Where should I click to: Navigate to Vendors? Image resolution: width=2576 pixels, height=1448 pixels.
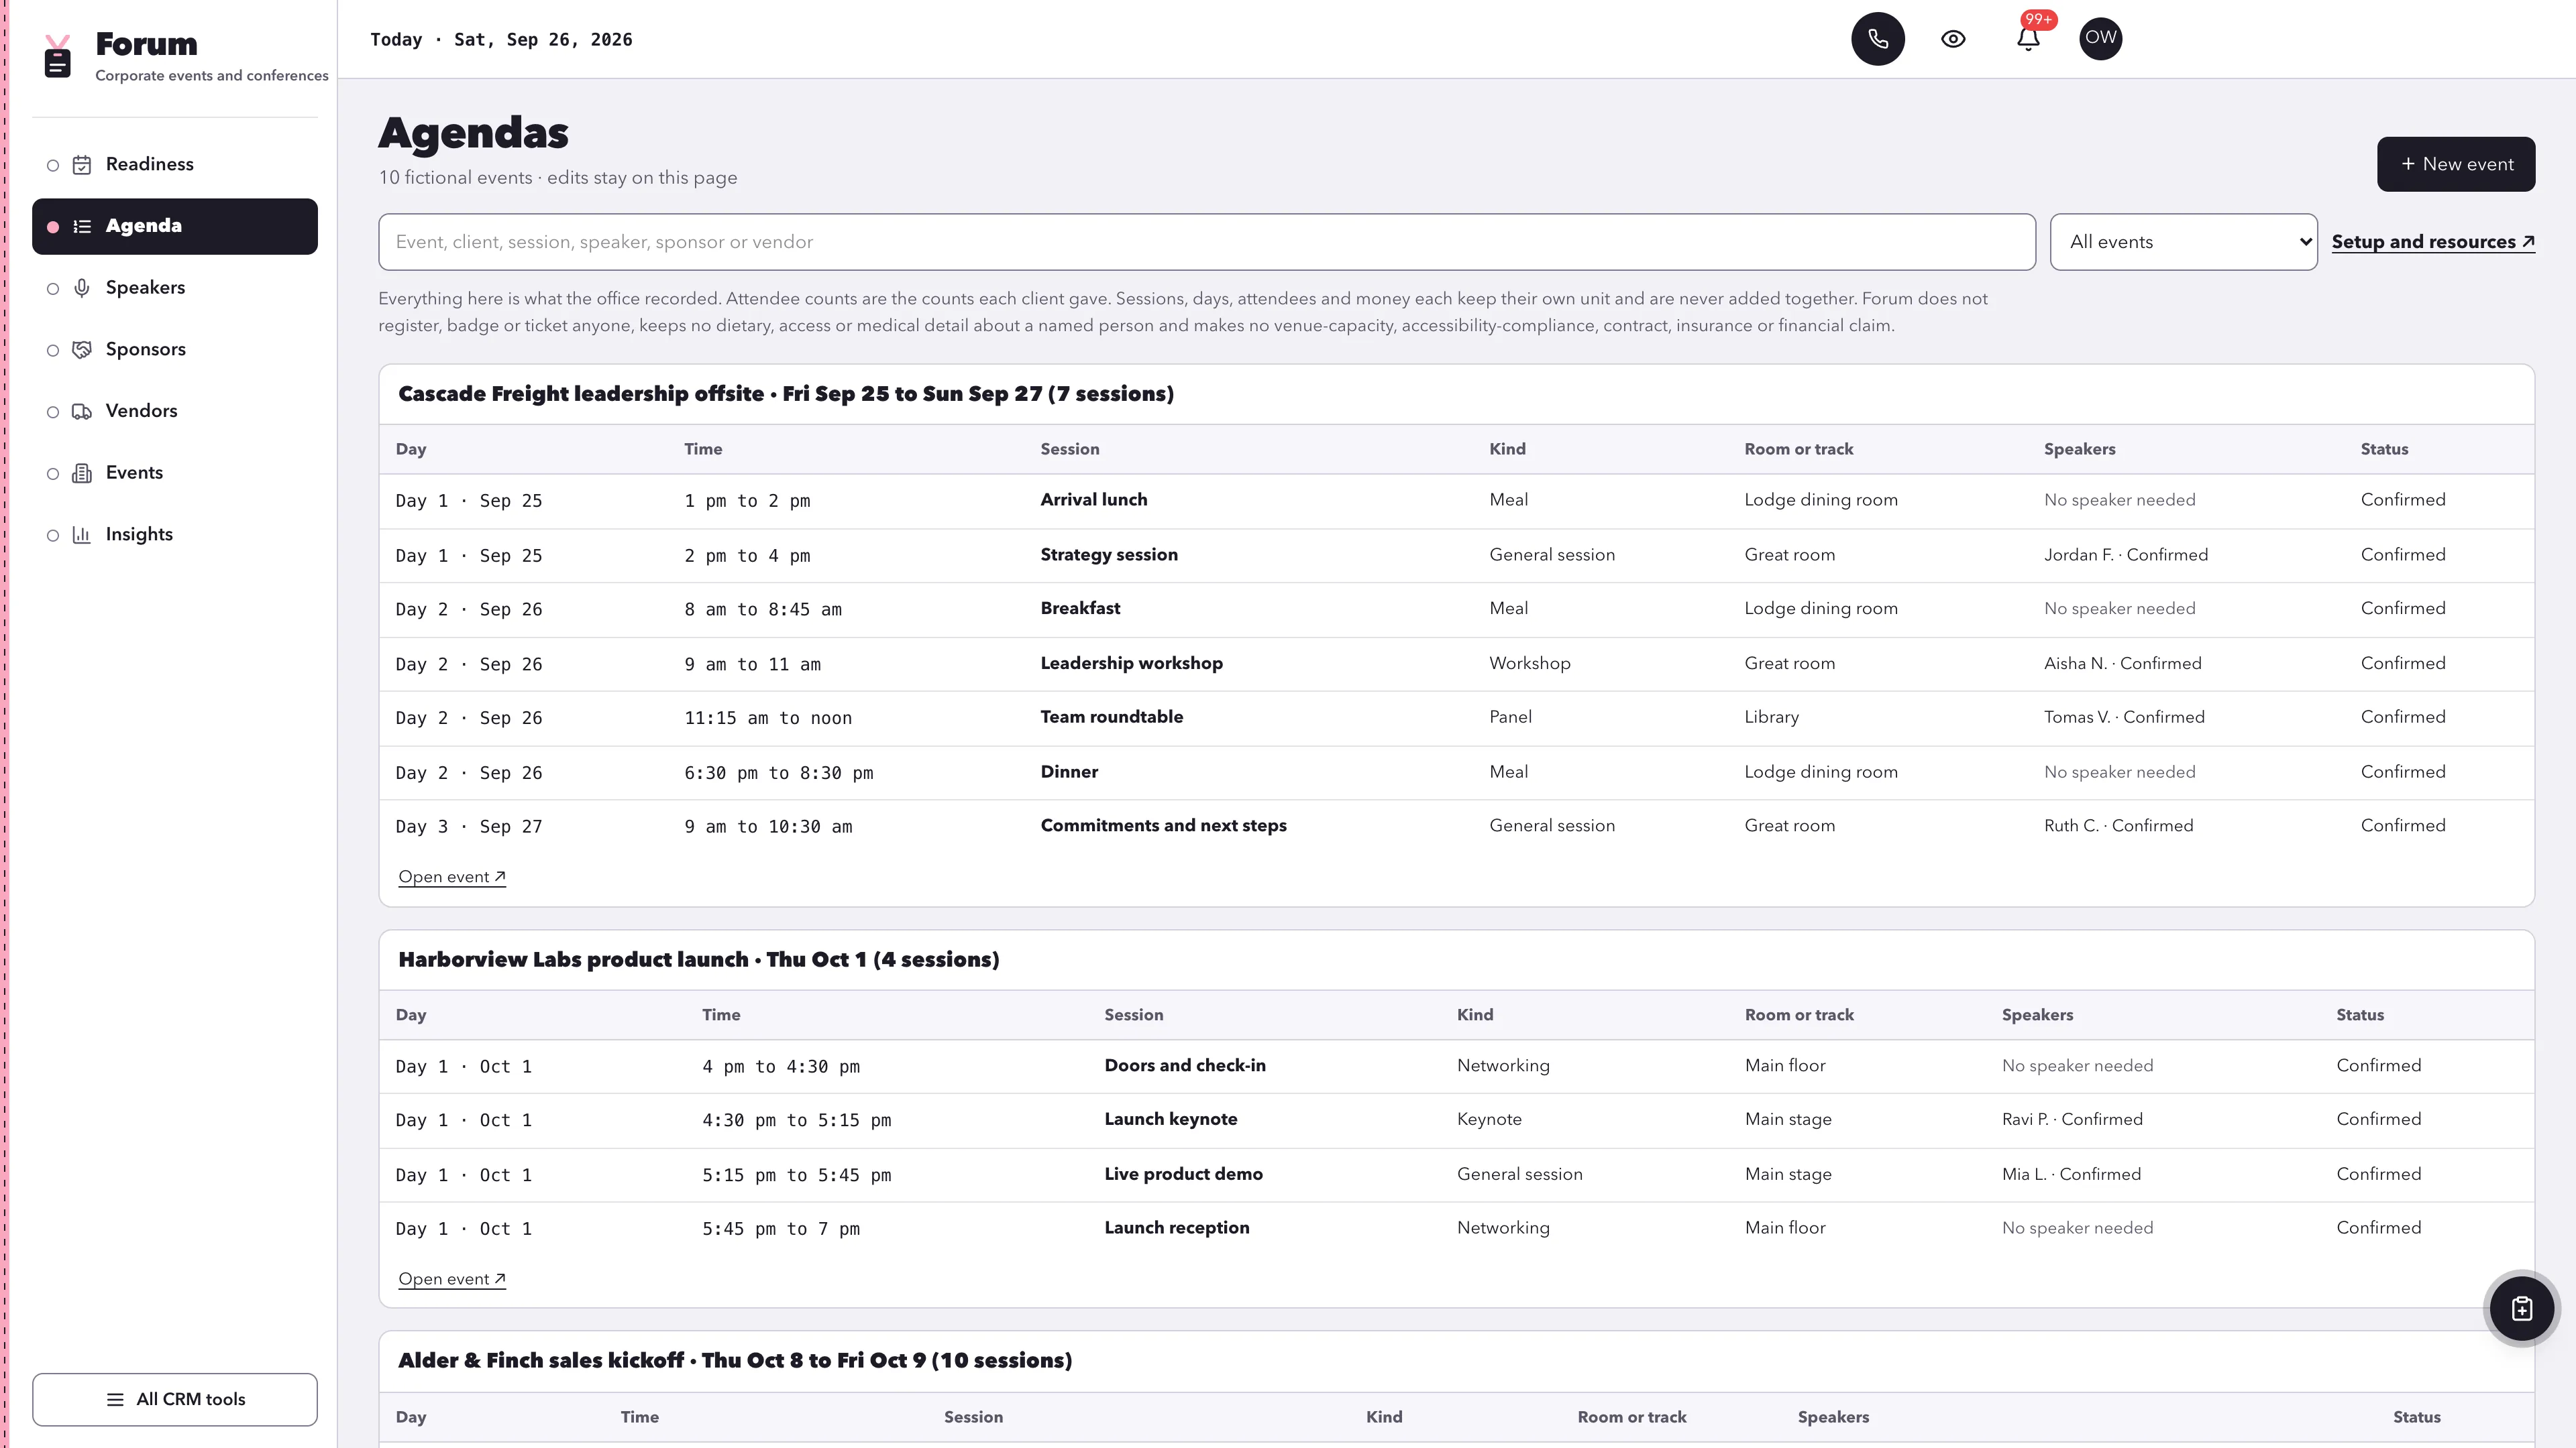coord(175,412)
